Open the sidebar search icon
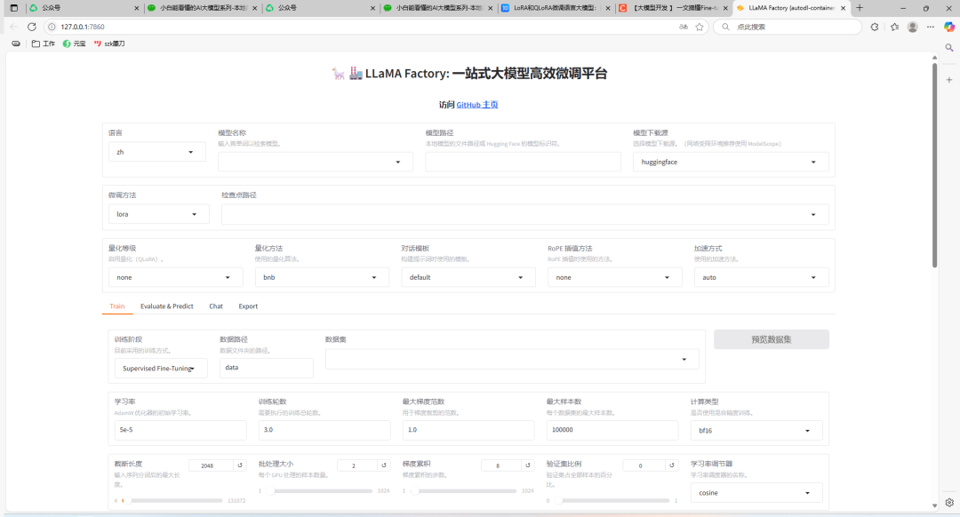Screen dimensions: 960x517 tap(949, 48)
